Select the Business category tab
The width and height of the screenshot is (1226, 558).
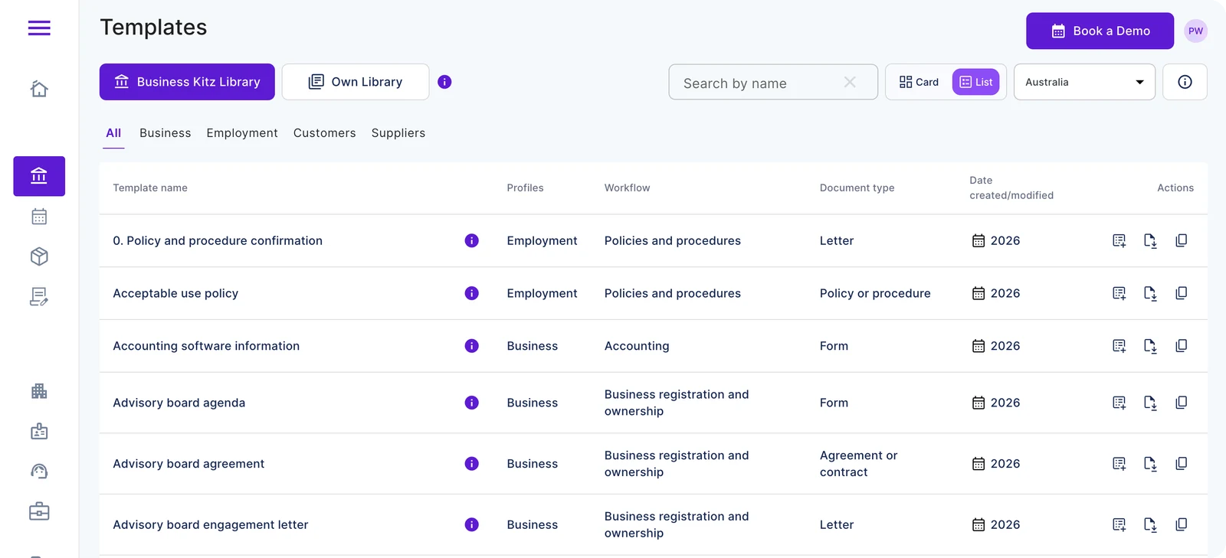click(x=166, y=133)
